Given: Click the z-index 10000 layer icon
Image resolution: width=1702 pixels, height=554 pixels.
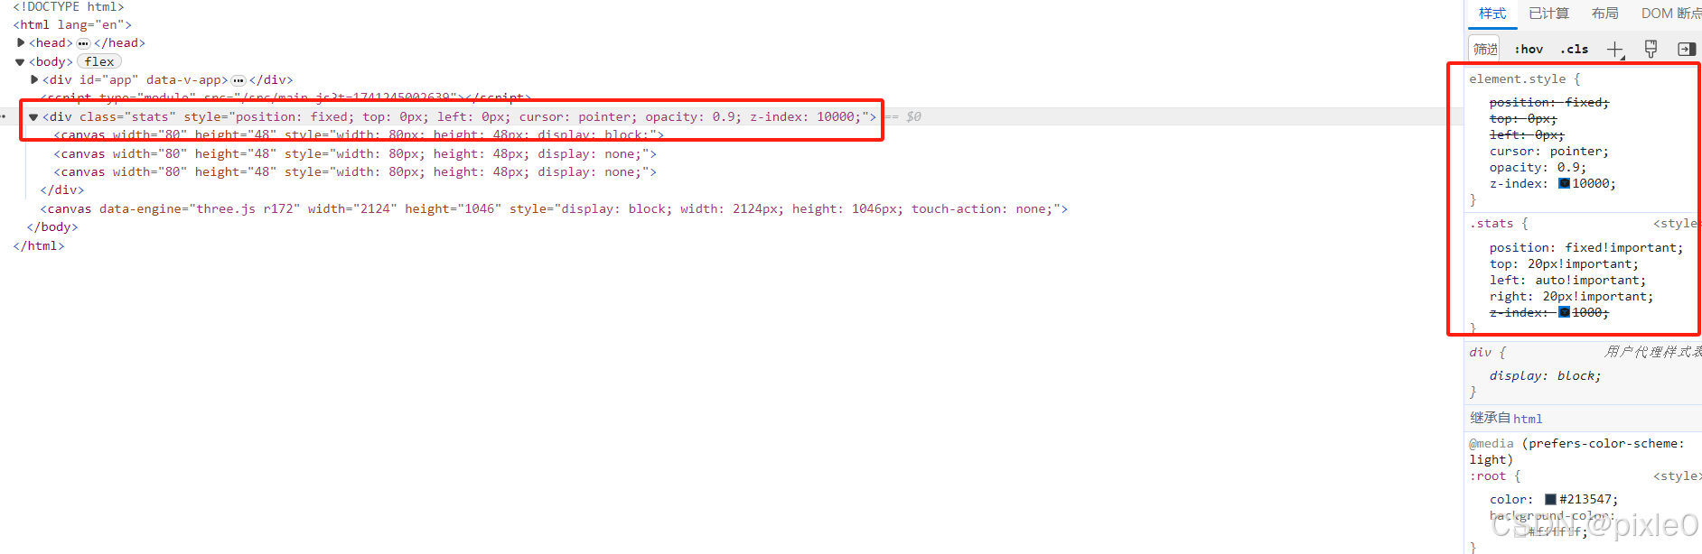Looking at the screenshot, I should point(1564,183).
